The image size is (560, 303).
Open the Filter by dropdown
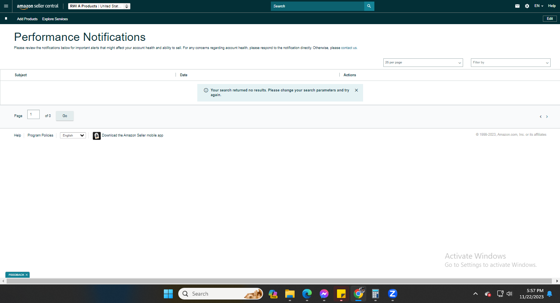(511, 63)
